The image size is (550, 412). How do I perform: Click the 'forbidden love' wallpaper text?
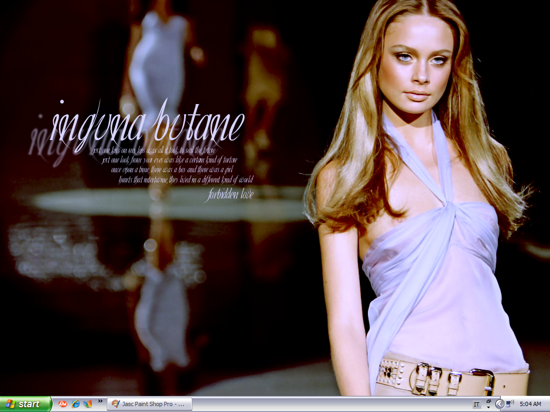pyautogui.click(x=230, y=195)
